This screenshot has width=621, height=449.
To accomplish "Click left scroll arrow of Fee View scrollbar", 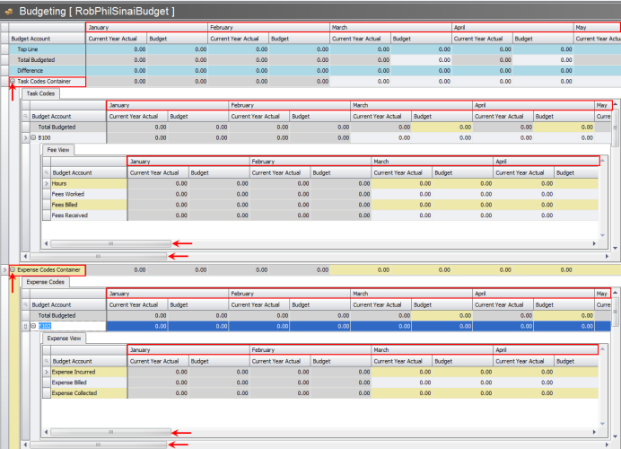I will [45, 243].
